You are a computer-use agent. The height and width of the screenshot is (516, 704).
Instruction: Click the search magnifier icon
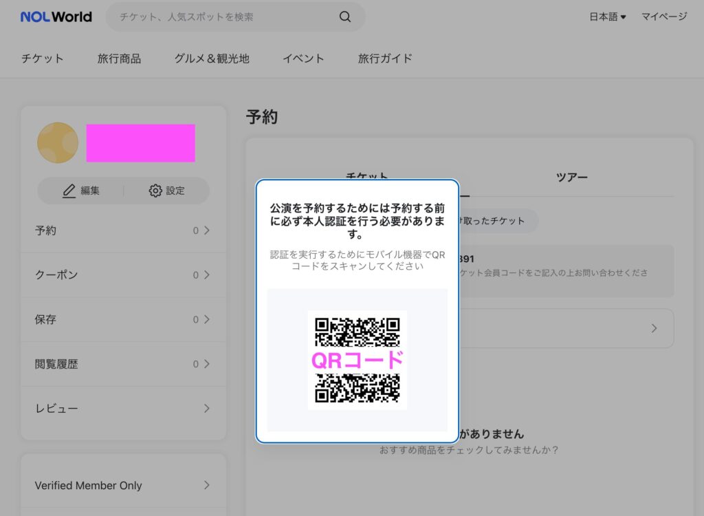[345, 17]
